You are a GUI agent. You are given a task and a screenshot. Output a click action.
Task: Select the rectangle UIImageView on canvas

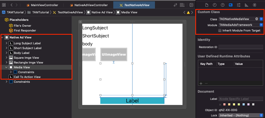click(114, 54)
